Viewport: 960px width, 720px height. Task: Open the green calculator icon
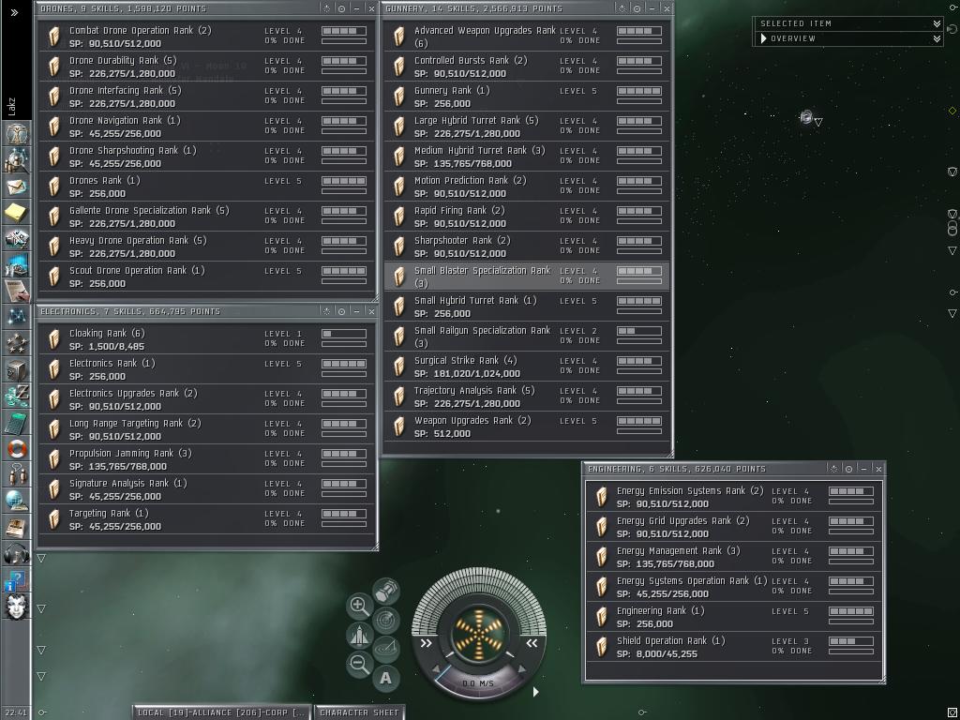[17, 423]
